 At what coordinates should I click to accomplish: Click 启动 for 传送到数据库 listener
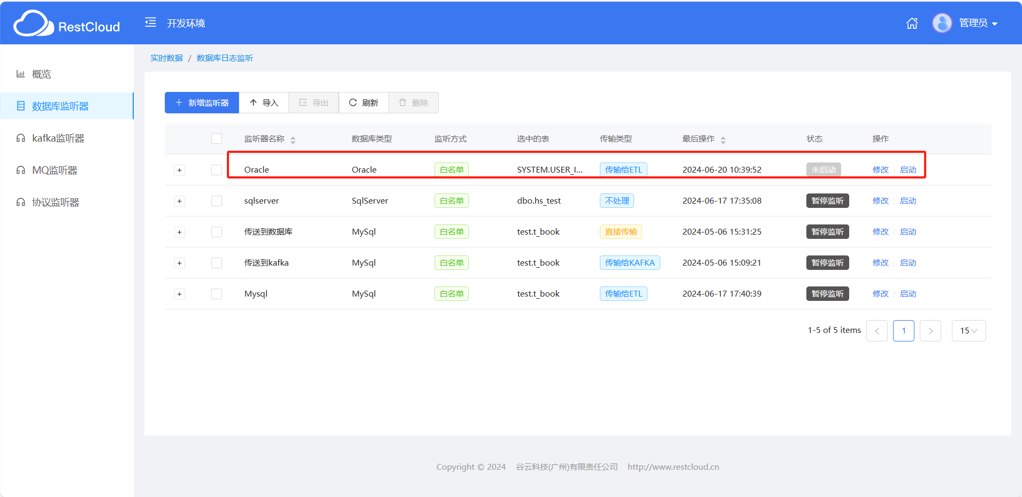click(x=908, y=231)
